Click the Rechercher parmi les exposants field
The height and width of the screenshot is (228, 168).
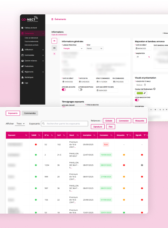tap(64, 123)
